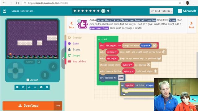Mute the simulator audio
Image resolution: width=198 pixels, height=111 pixels.
pos(29,87)
